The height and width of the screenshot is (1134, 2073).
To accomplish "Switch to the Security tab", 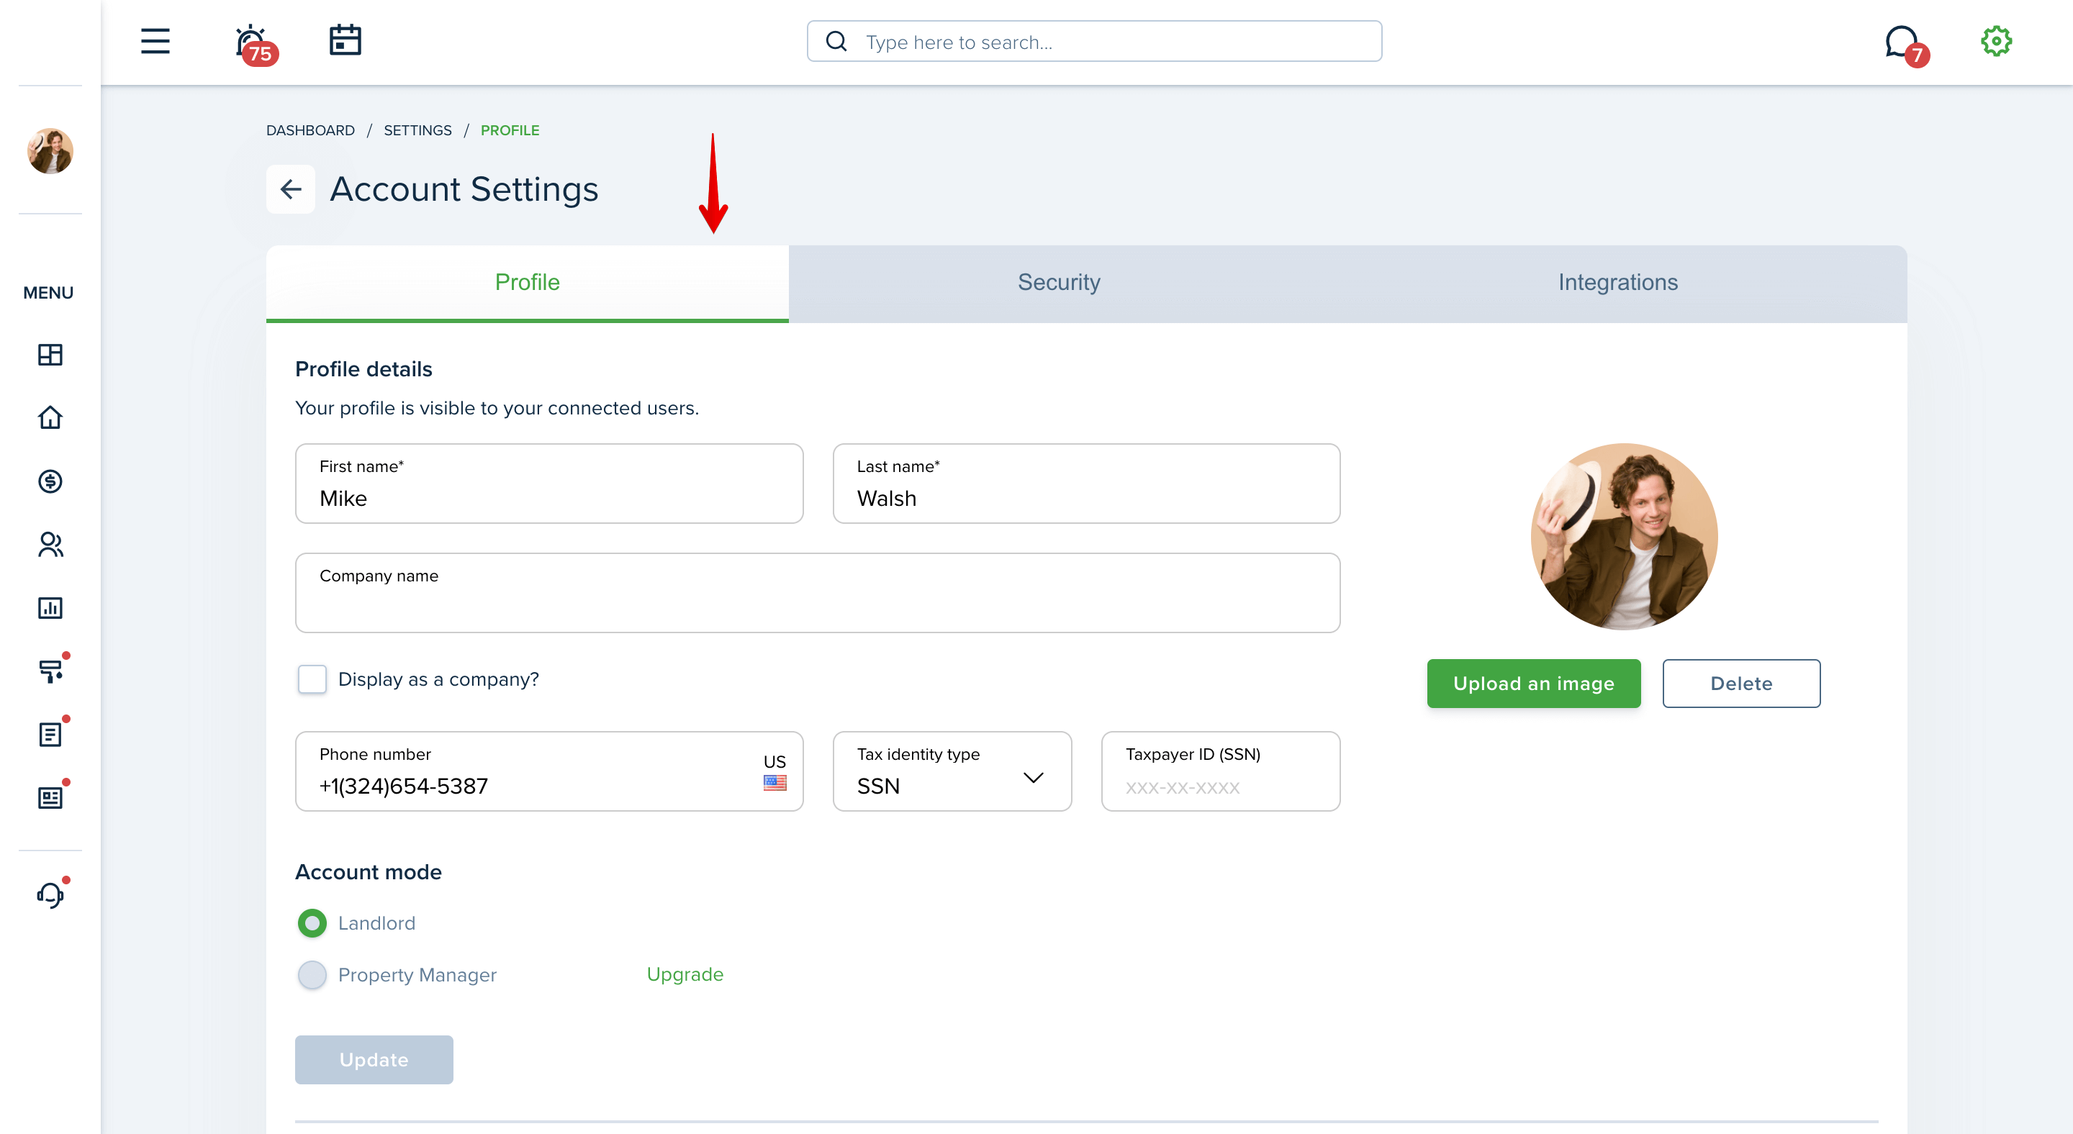I will pyautogui.click(x=1058, y=283).
